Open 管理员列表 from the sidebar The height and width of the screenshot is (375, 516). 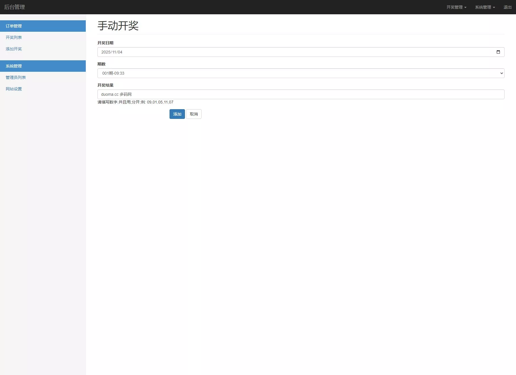[x=16, y=77]
